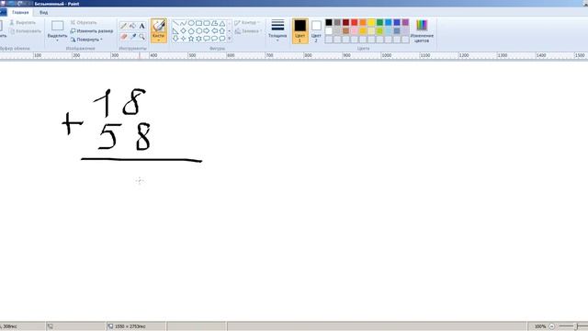Adjust the zoom slider in status bar
The image size is (588, 331).
(x=577, y=326)
